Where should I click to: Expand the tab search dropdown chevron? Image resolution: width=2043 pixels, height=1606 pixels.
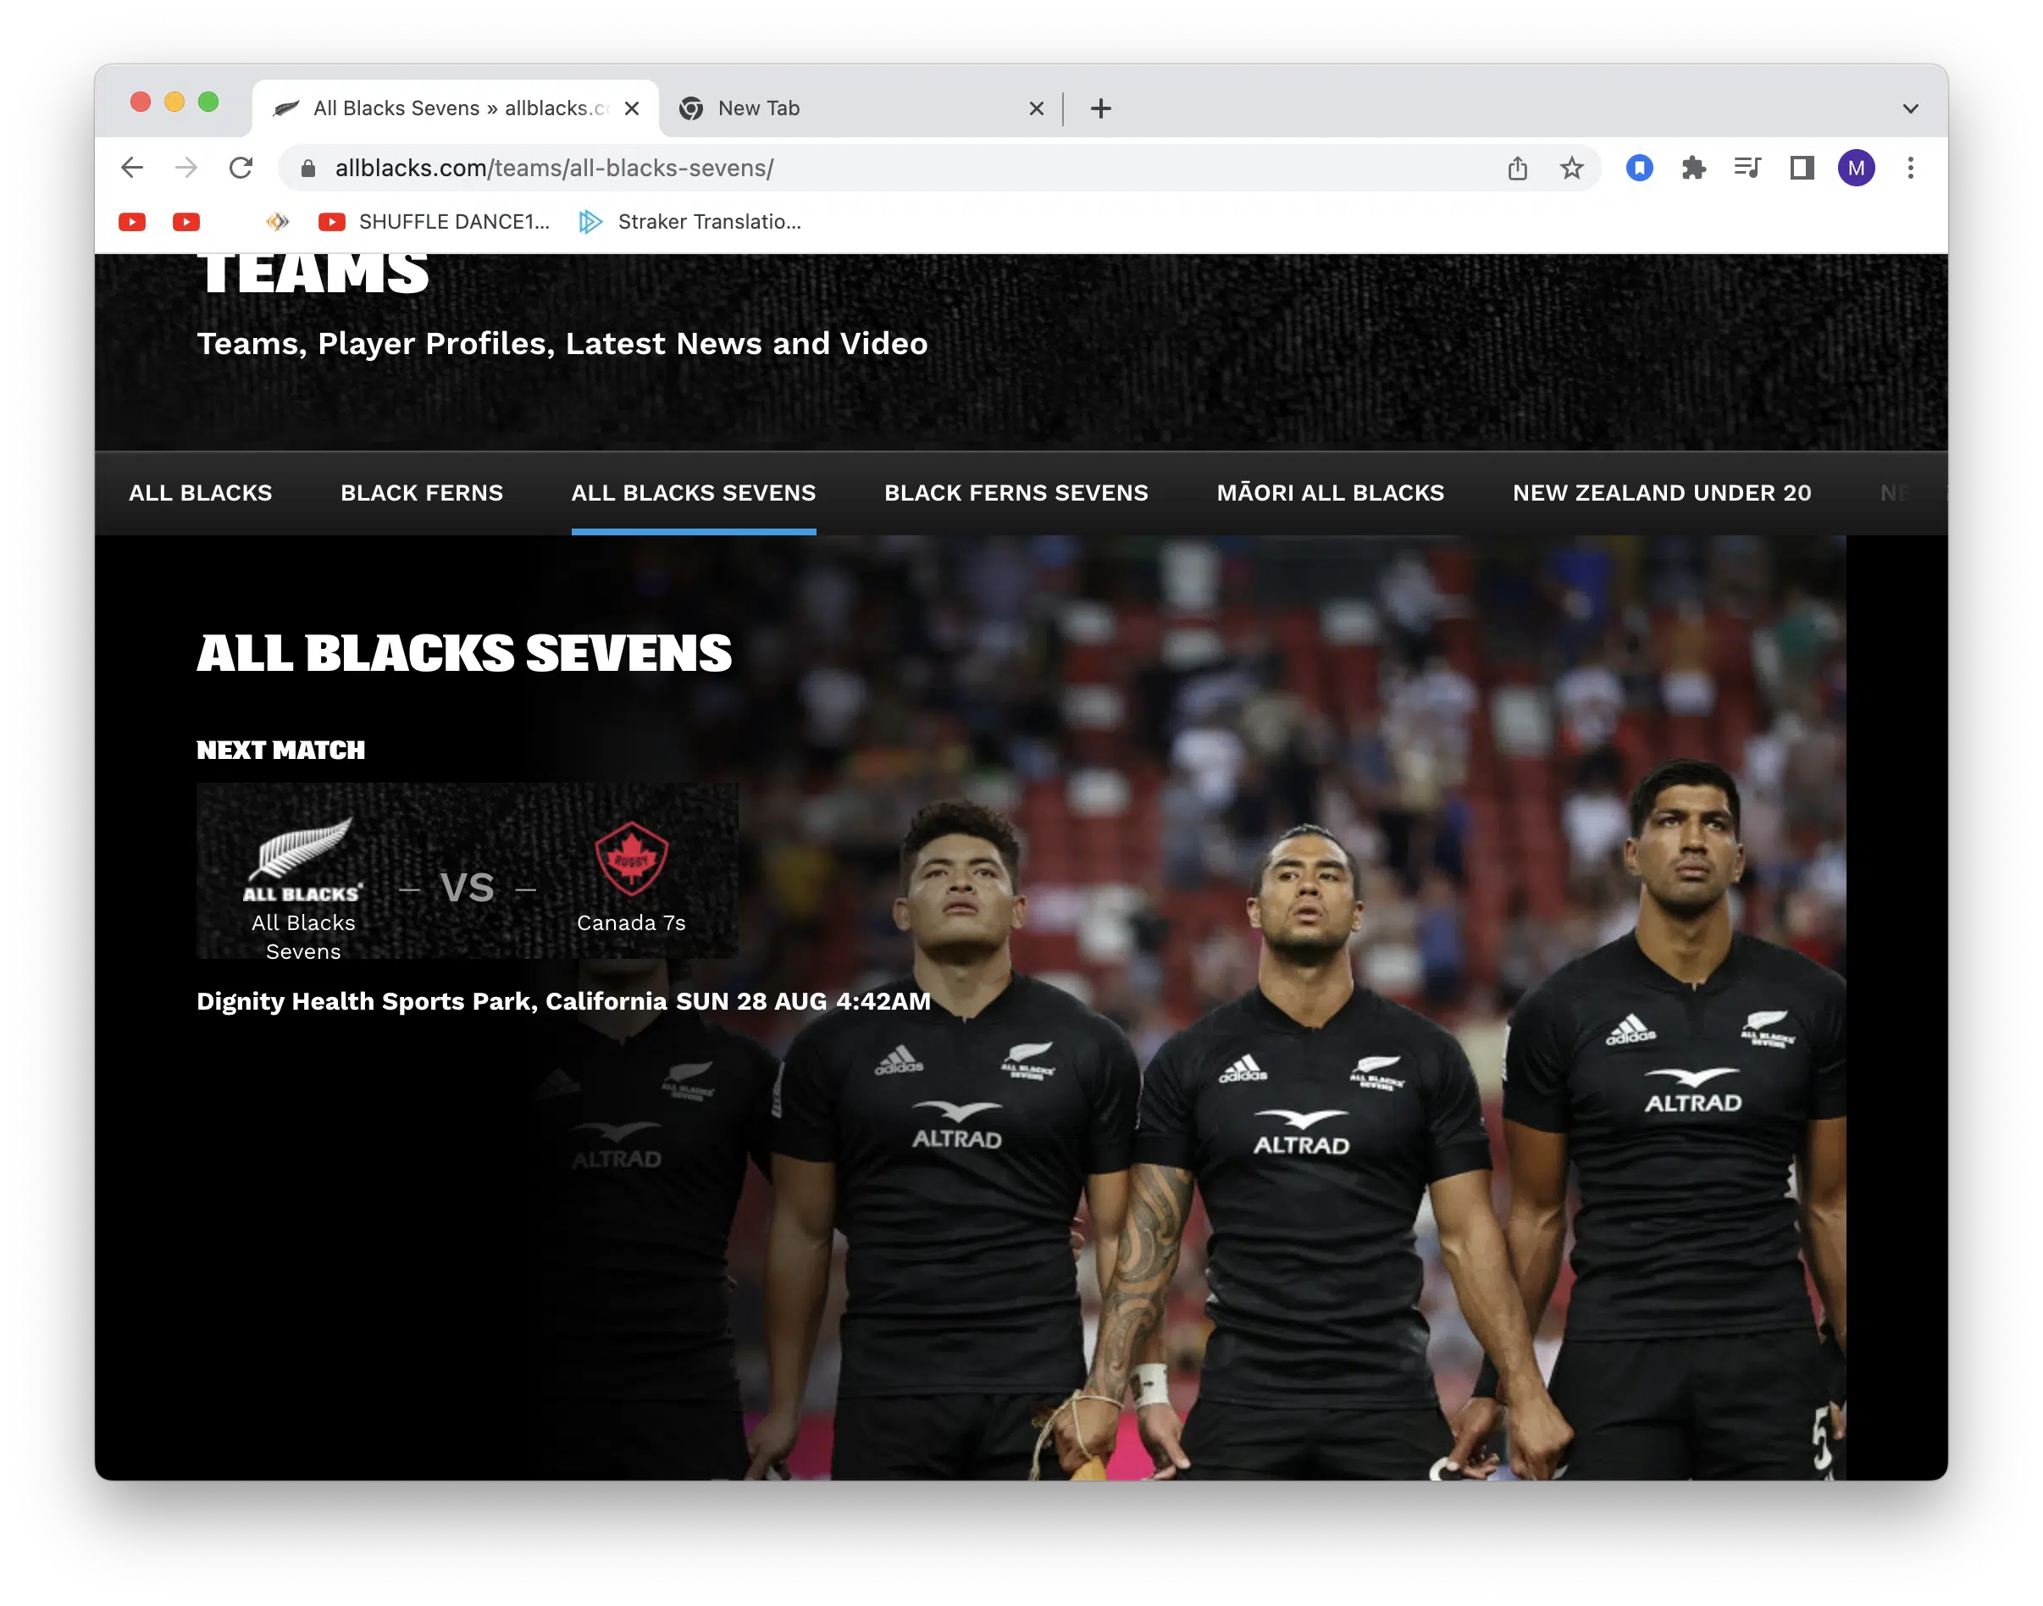point(1909,108)
